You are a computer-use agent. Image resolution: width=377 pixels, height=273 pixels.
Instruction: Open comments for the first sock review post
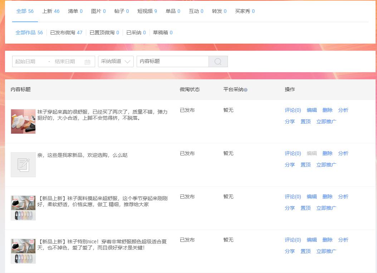click(293, 110)
